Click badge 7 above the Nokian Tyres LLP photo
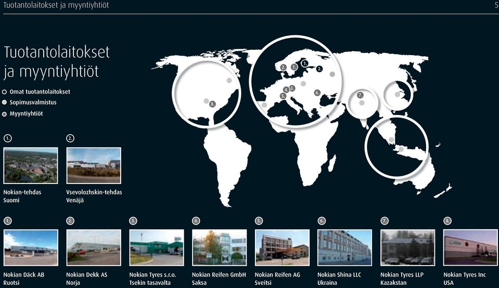 (x=385, y=220)
